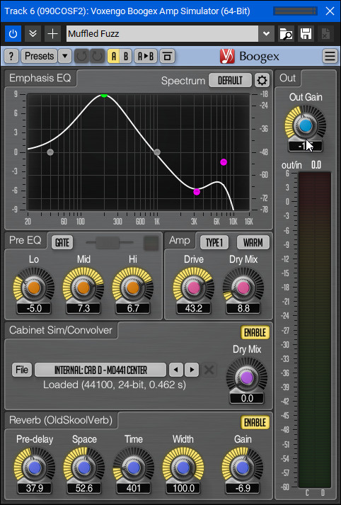Click the Cabinet Dry Mix knob
This screenshot has height=505, width=341.
pyautogui.click(x=247, y=378)
